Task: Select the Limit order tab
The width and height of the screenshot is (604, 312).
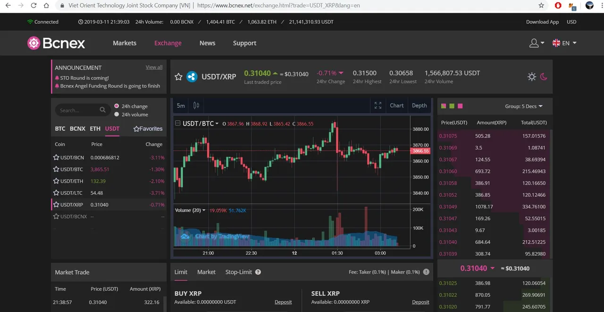Action: [181, 272]
